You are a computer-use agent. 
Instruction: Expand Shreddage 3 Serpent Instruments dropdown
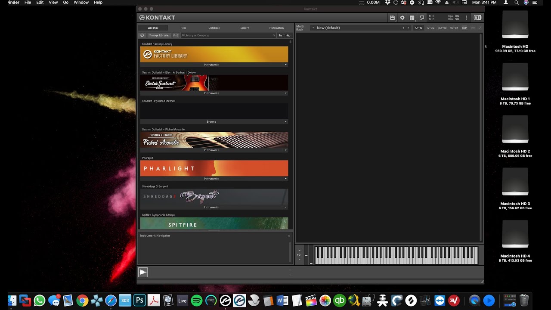285,207
